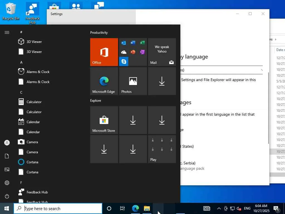The height and width of the screenshot is (214, 285).
Task: Open the ENG input language indicator
Action: click(247, 208)
